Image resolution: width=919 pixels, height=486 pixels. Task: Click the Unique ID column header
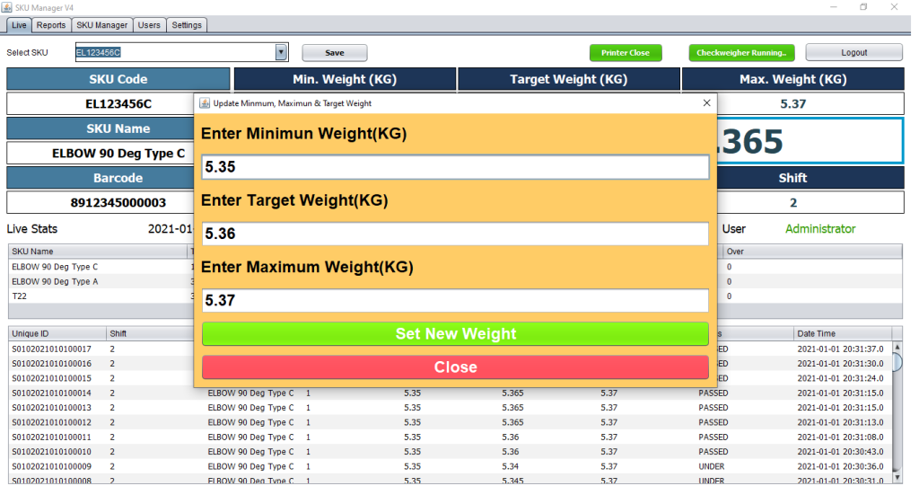point(57,333)
